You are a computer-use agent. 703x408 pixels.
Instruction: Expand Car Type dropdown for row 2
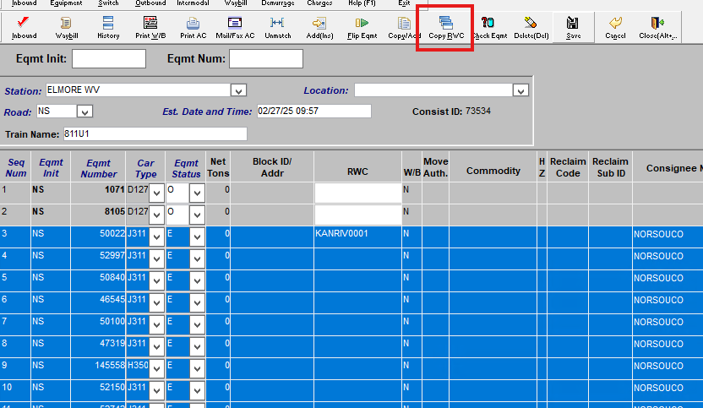(x=156, y=215)
